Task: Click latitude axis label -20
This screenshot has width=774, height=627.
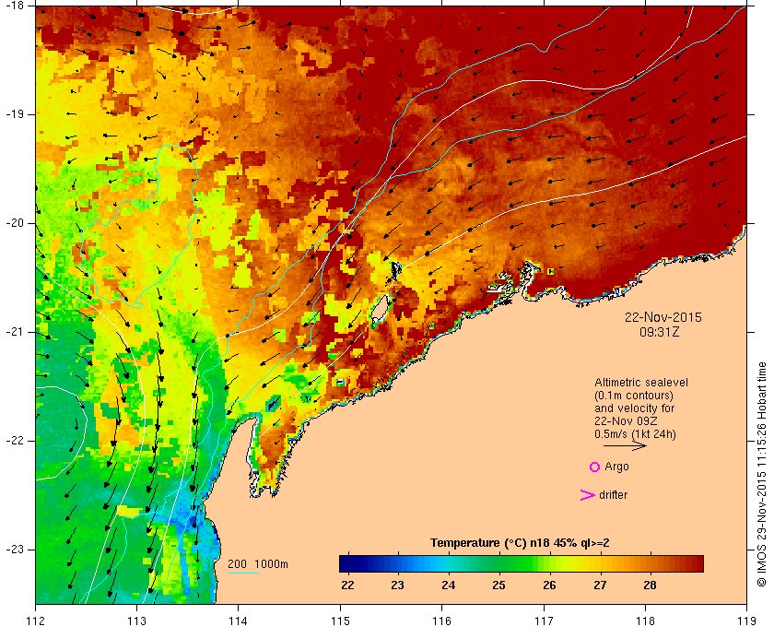Action: pos(13,223)
